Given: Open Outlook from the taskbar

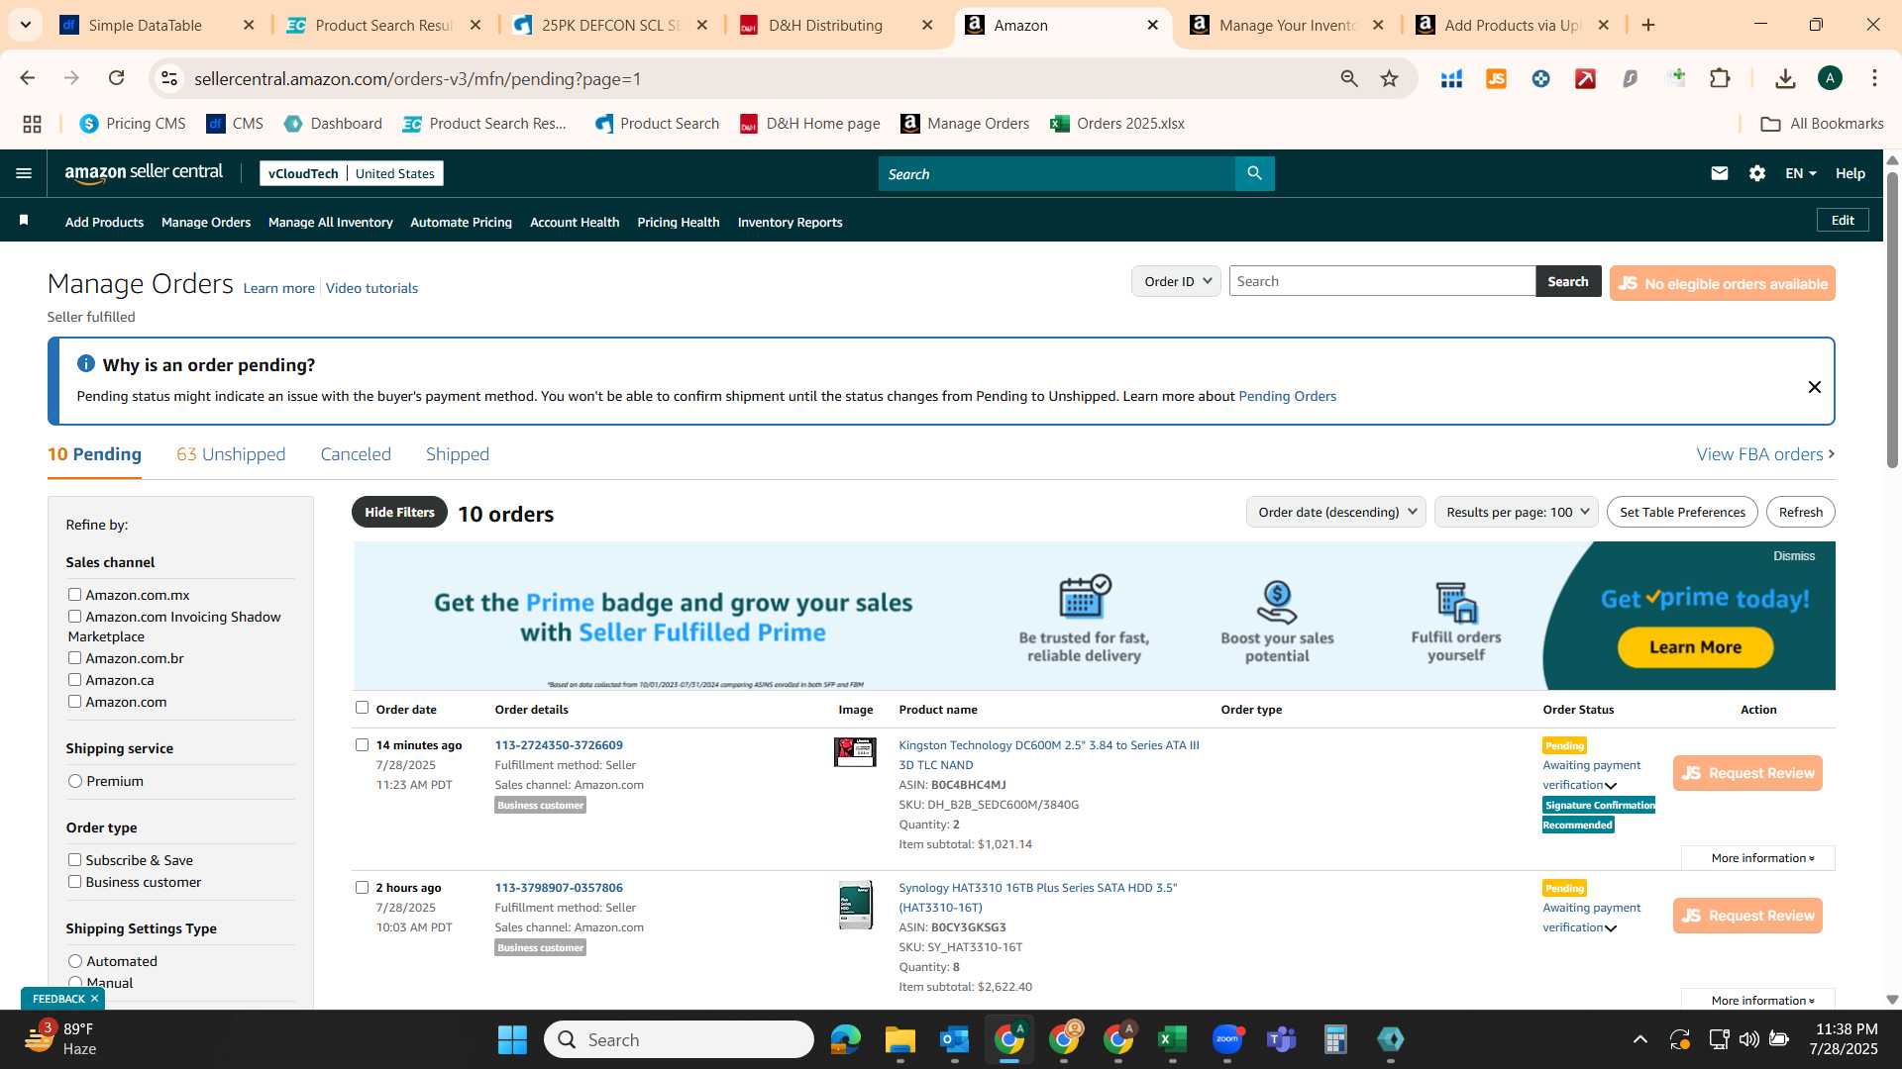Looking at the screenshot, I should 954,1039.
